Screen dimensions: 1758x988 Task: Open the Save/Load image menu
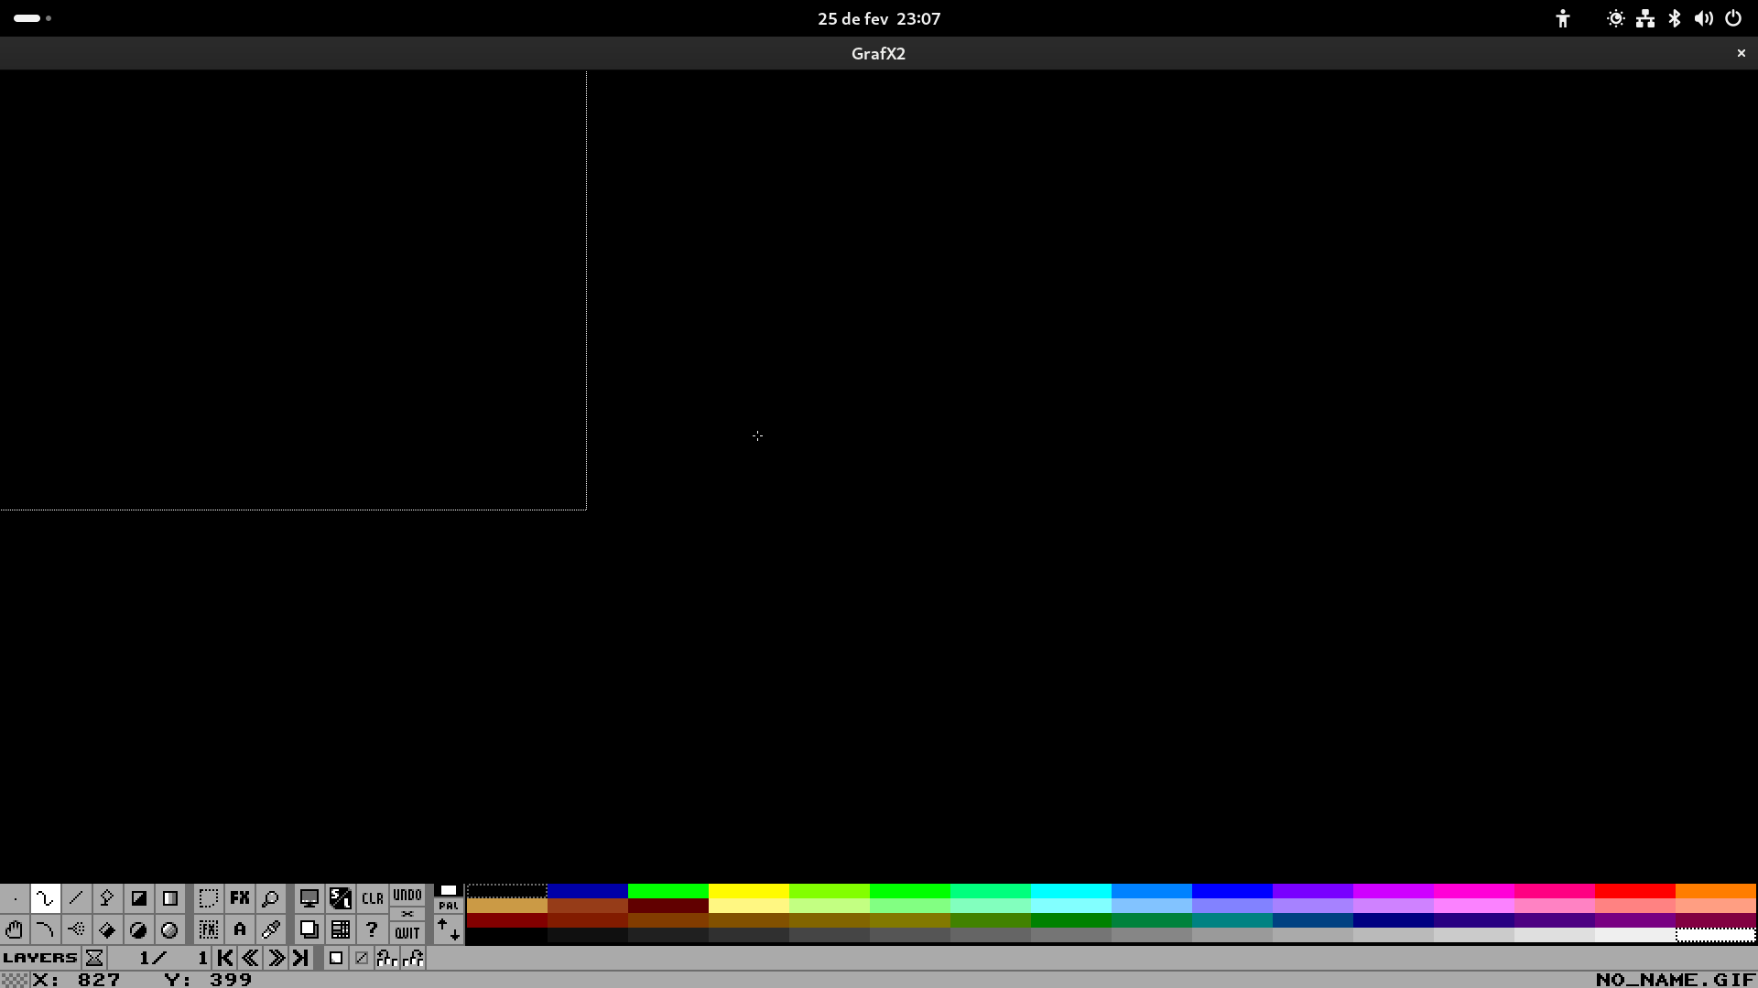(x=341, y=898)
